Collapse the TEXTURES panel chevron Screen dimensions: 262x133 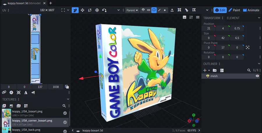[x=68, y=99]
